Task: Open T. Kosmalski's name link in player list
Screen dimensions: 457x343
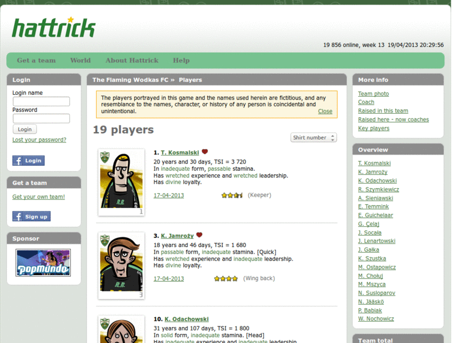Action: (180, 153)
